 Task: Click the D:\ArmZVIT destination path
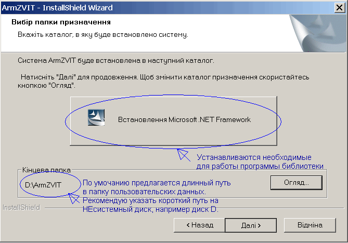point(43,185)
